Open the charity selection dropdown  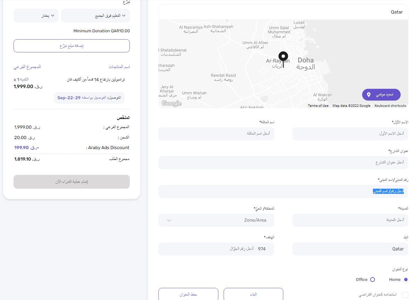coord(95,16)
